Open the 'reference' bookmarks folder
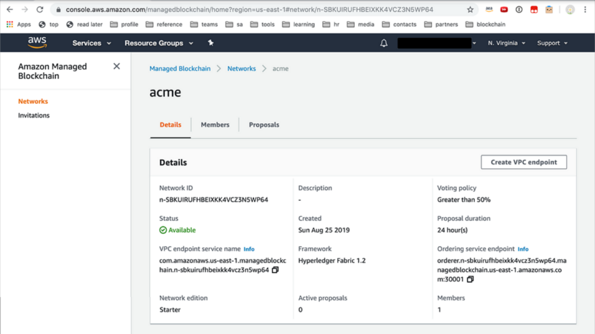 (164, 24)
